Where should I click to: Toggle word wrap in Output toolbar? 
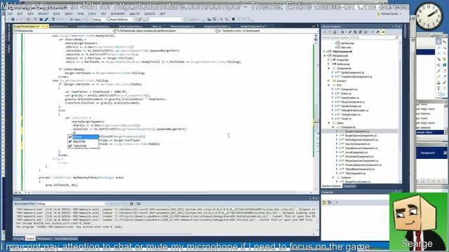138,204
